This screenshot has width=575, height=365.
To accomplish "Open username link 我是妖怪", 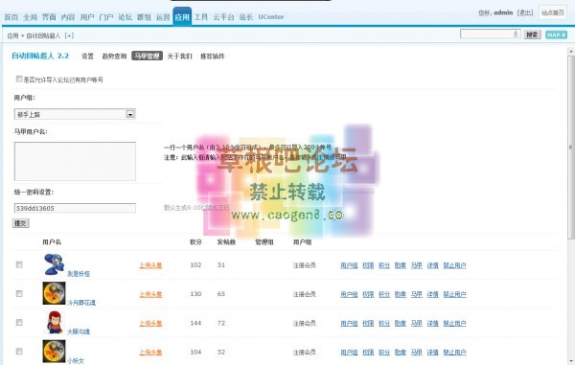I will (79, 273).
